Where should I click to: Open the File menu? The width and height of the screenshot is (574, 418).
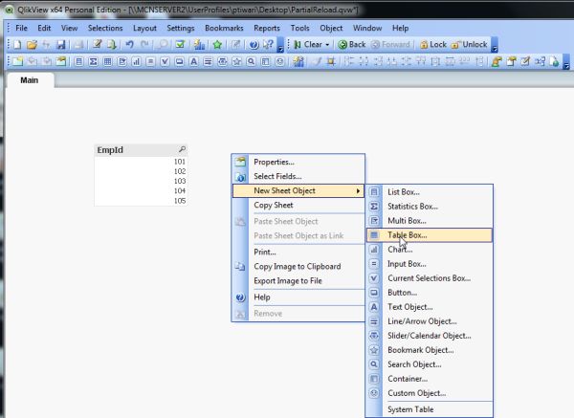pyautogui.click(x=21, y=28)
